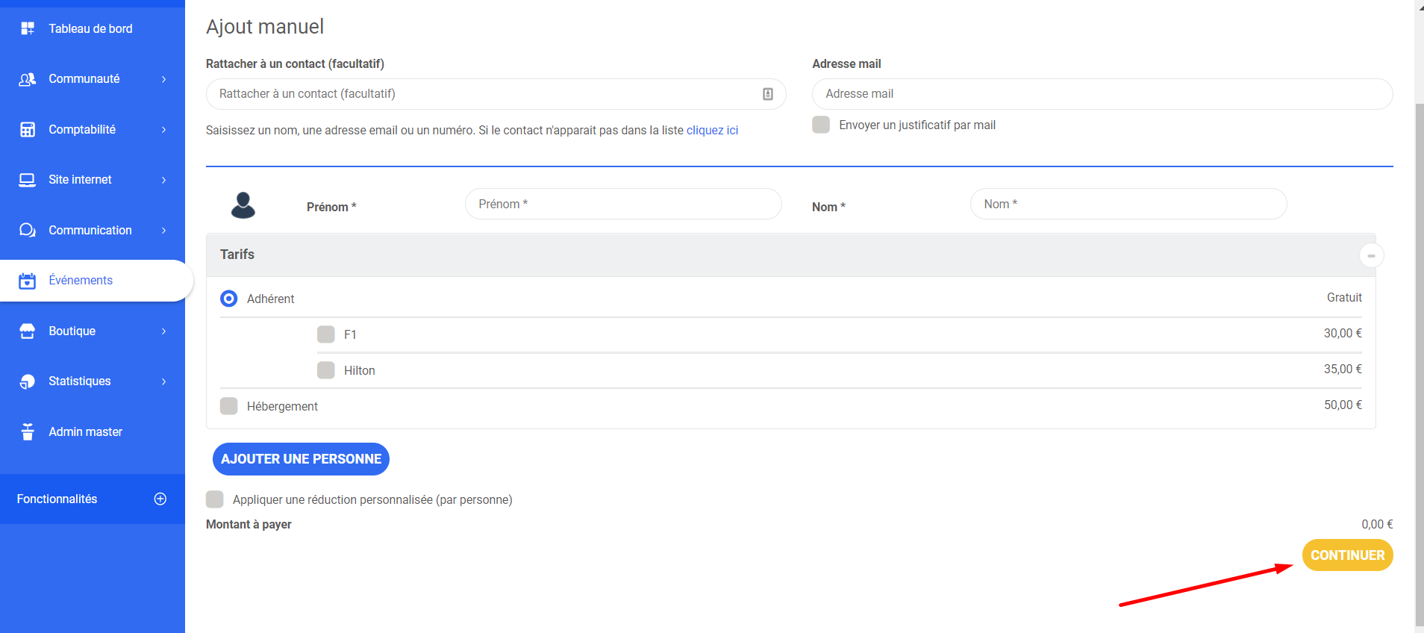Open the Événements menu item
1424x633 pixels.
[96, 281]
